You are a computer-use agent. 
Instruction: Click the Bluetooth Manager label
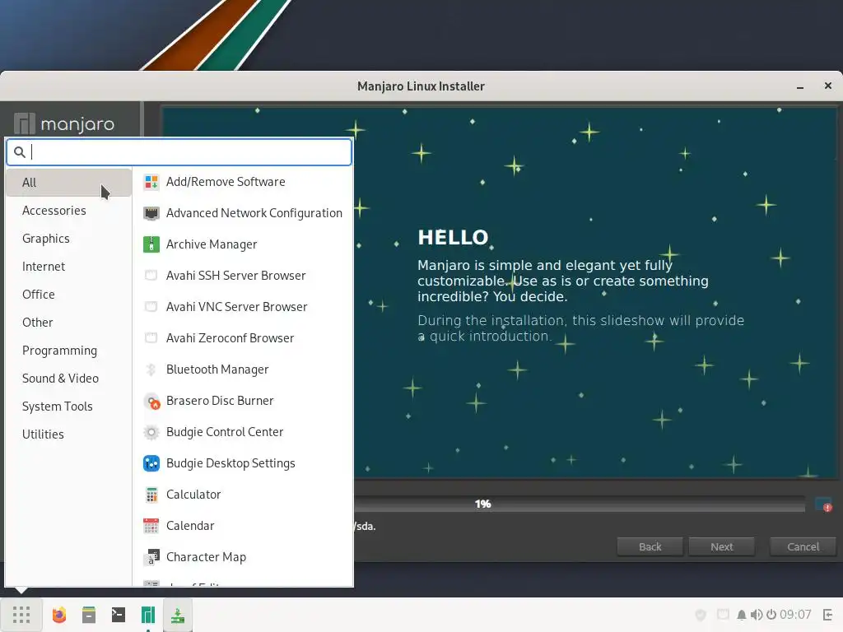[217, 369]
